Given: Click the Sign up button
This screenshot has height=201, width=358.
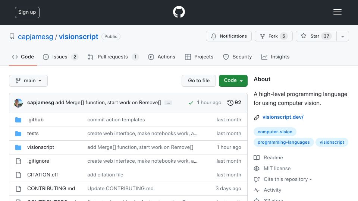Looking at the screenshot, I should (27, 12).
